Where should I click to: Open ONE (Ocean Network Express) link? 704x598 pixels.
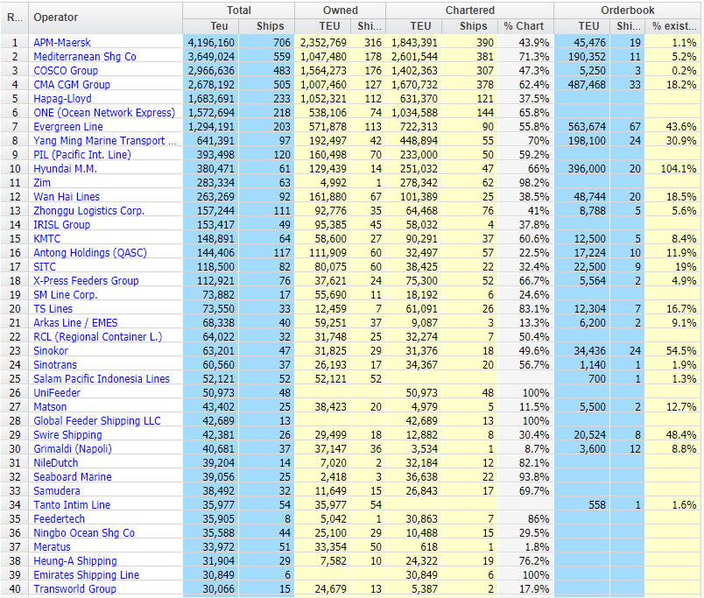pyautogui.click(x=104, y=113)
